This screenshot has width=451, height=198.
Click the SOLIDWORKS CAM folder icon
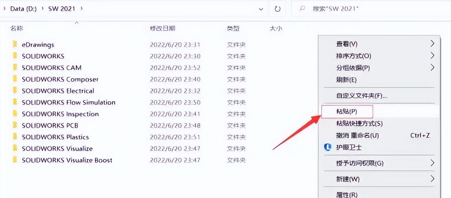pos(15,67)
